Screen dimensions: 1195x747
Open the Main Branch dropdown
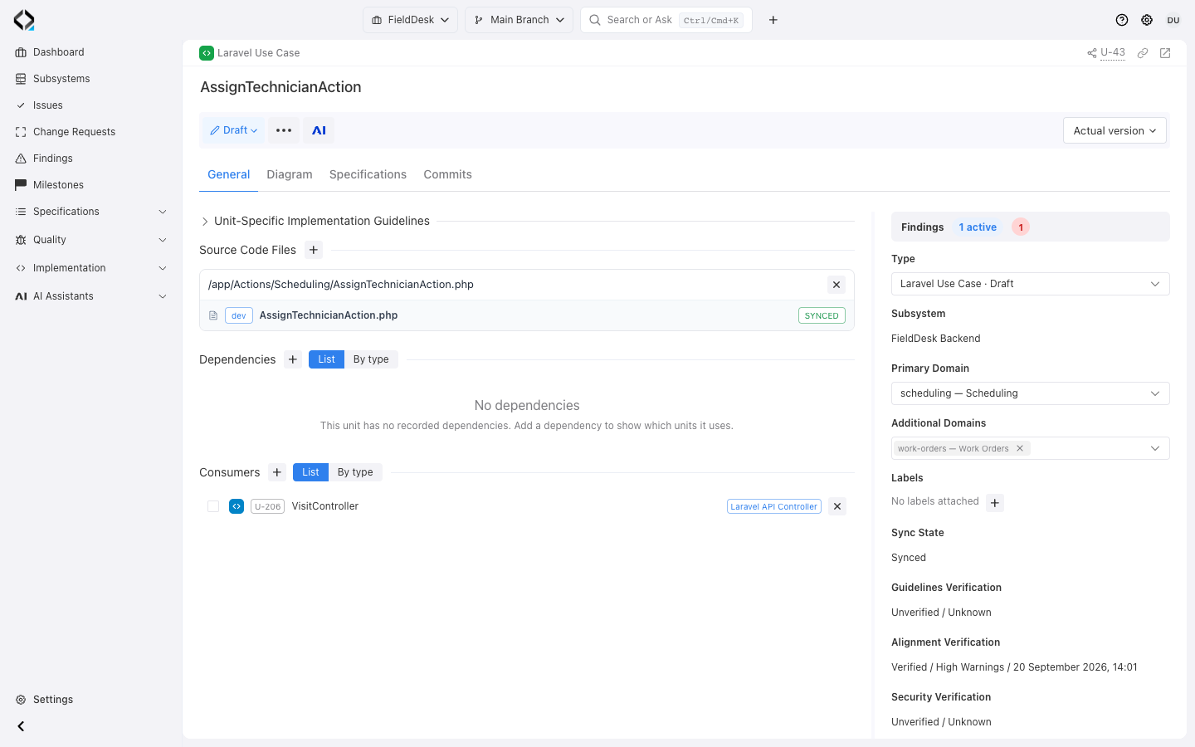point(519,20)
